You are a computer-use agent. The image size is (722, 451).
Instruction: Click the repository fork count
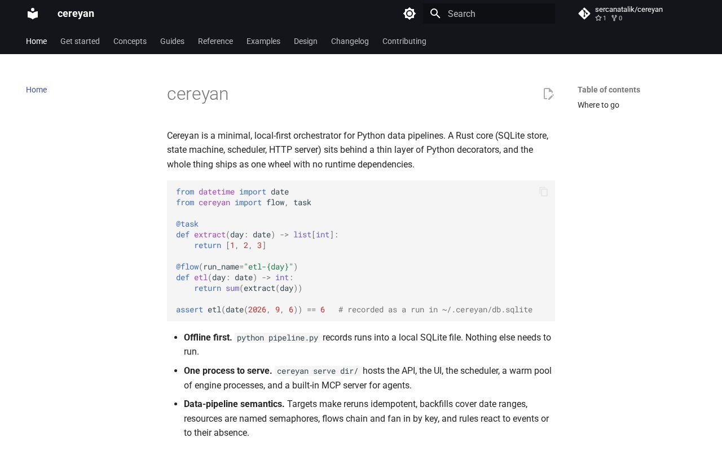(x=617, y=18)
